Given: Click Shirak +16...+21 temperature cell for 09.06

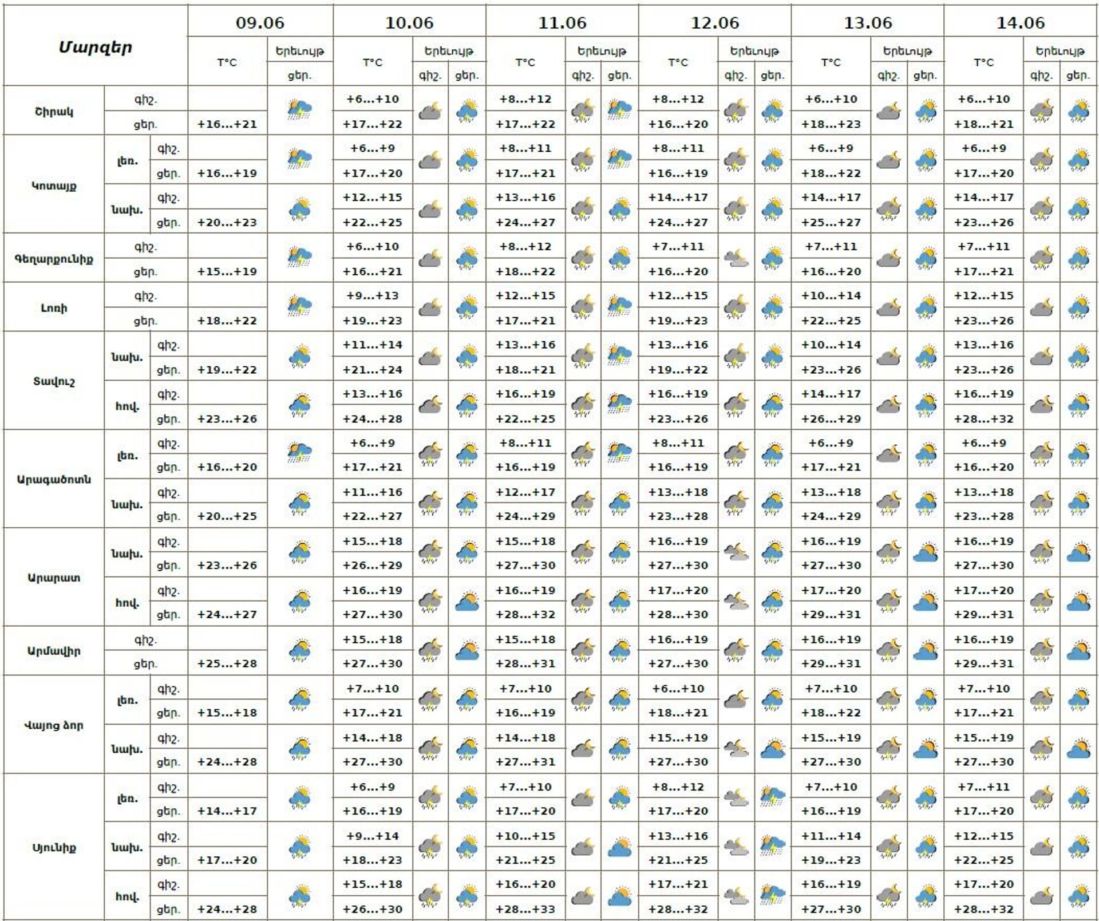Looking at the screenshot, I should click(227, 124).
